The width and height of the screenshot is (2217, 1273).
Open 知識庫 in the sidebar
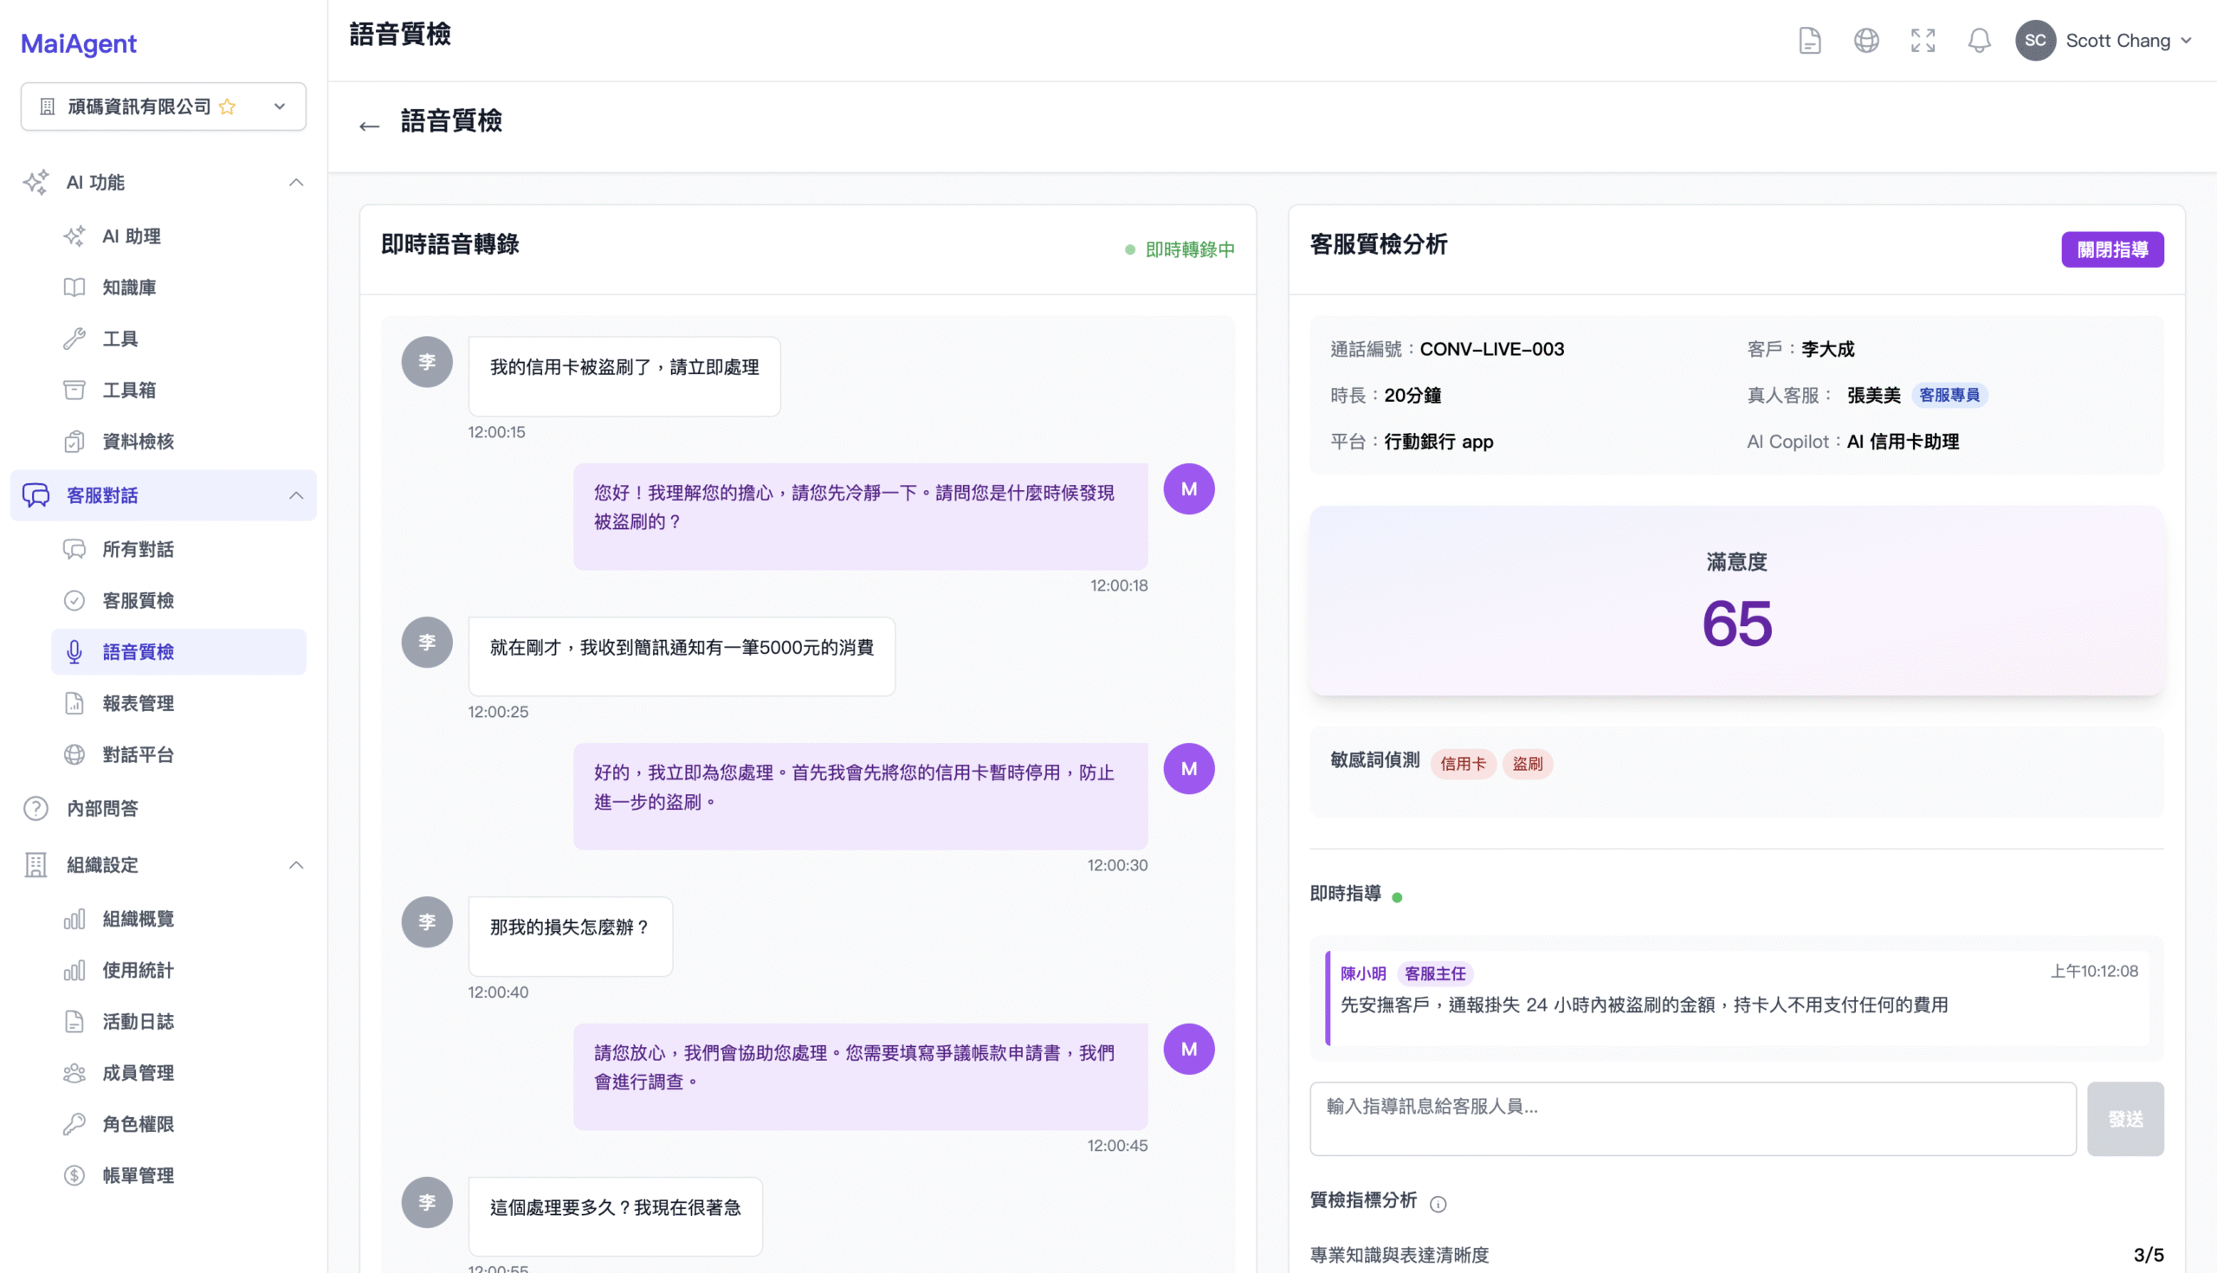tap(128, 287)
